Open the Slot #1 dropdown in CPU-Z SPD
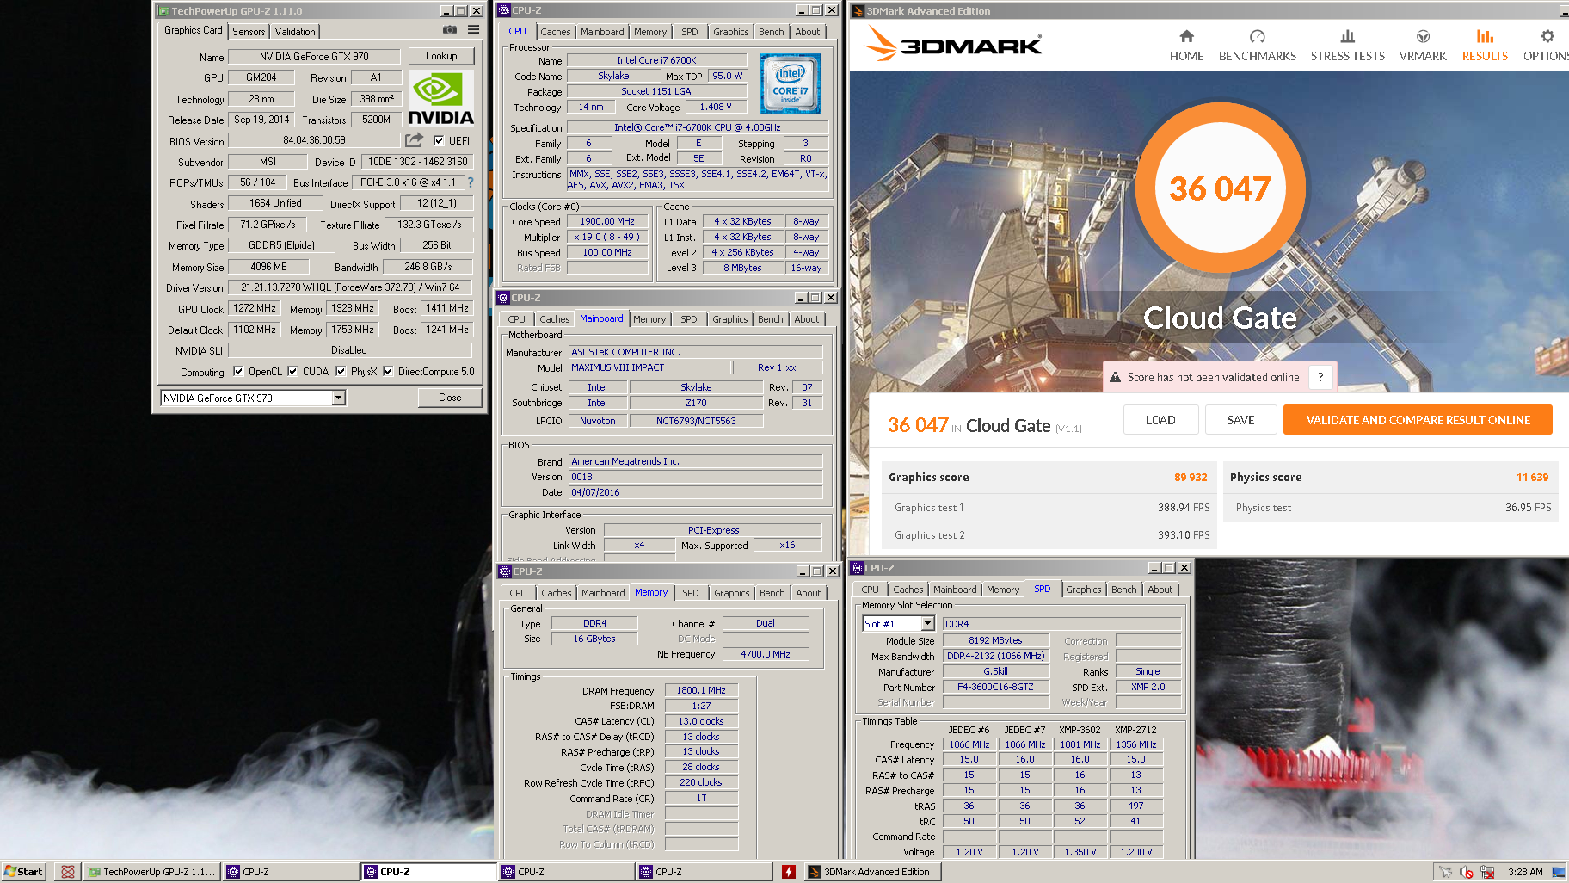The image size is (1569, 883). (927, 624)
